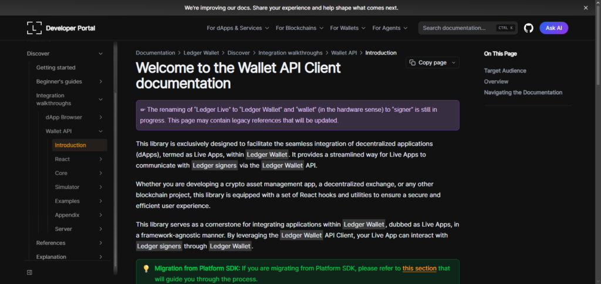
Task: Click the Ask AI button
Action: pyautogui.click(x=553, y=28)
